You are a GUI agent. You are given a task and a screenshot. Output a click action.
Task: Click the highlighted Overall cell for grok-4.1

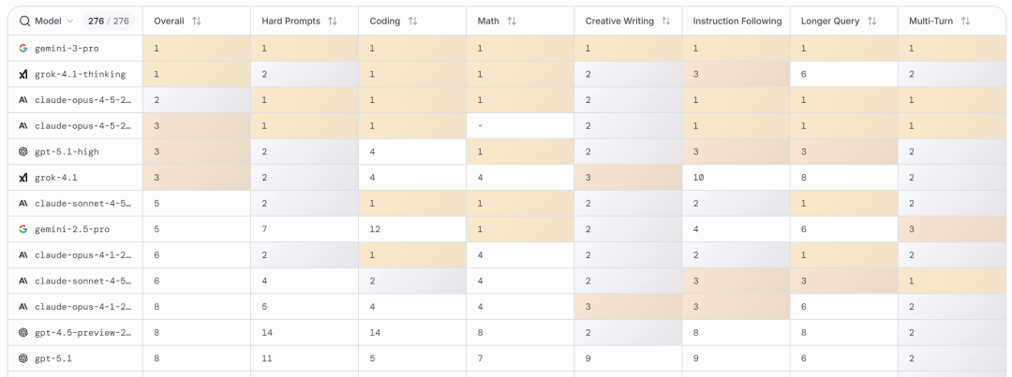click(x=196, y=177)
